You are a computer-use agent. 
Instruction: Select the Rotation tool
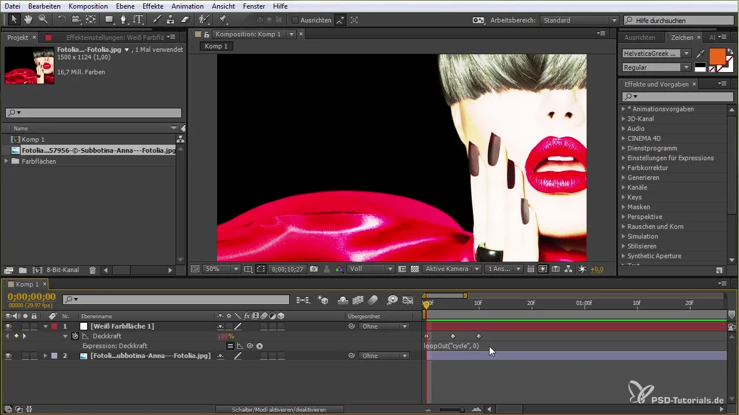coord(62,20)
